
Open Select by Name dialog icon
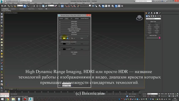[28, 6]
